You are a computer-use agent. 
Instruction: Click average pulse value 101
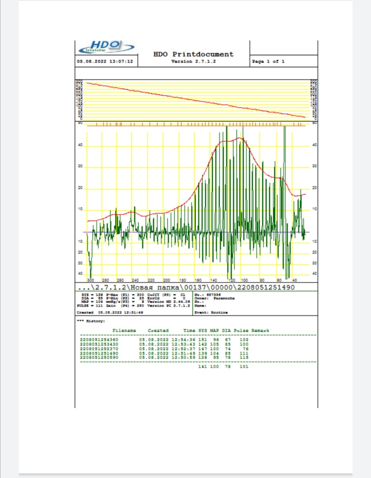pyautogui.click(x=244, y=366)
